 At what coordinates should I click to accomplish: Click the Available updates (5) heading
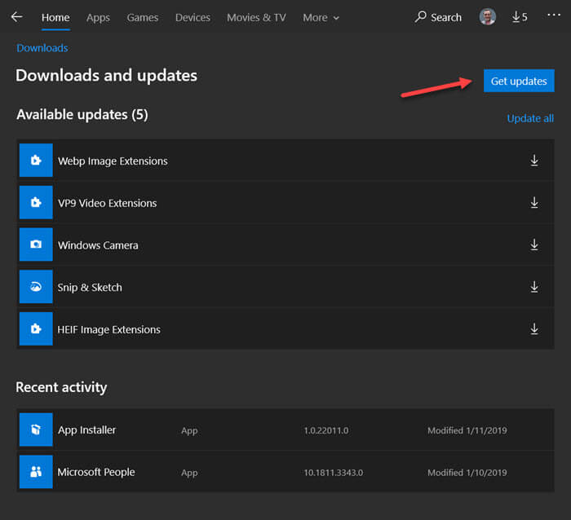point(82,115)
